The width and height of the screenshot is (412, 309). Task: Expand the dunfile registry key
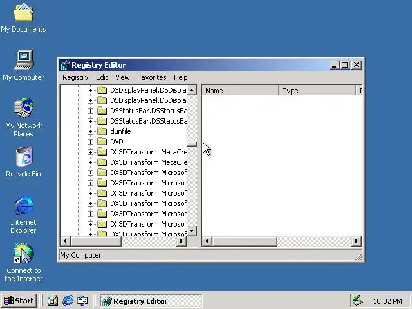click(90, 131)
